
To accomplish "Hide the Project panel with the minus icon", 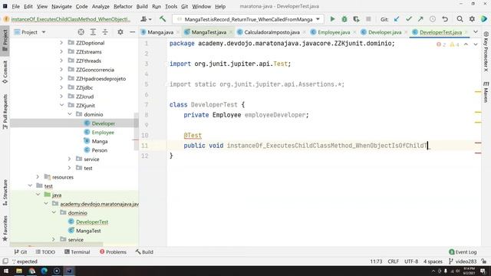I will pos(132,32).
